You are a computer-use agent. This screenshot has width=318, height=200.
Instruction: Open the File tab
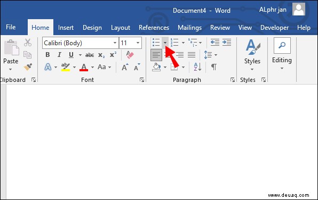point(11,27)
